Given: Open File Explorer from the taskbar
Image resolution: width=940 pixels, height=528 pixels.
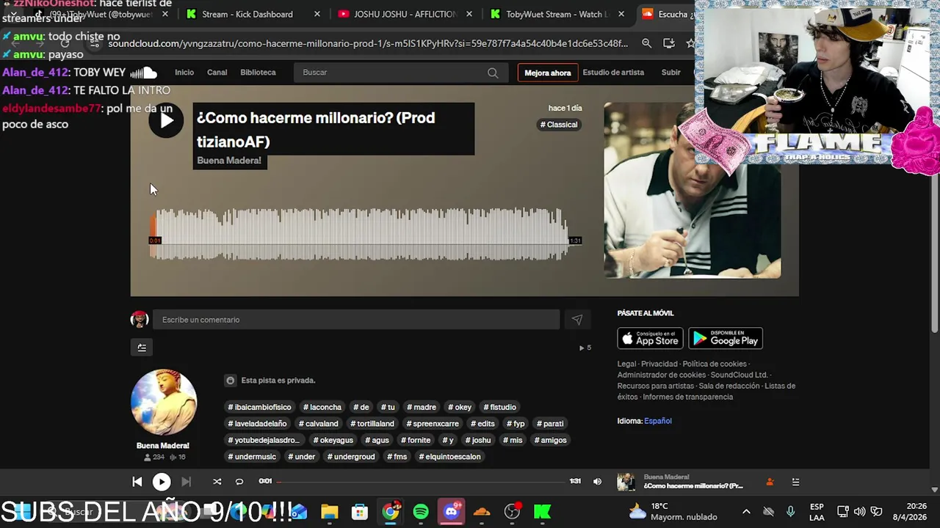Looking at the screenshot, I should [329, 512].
